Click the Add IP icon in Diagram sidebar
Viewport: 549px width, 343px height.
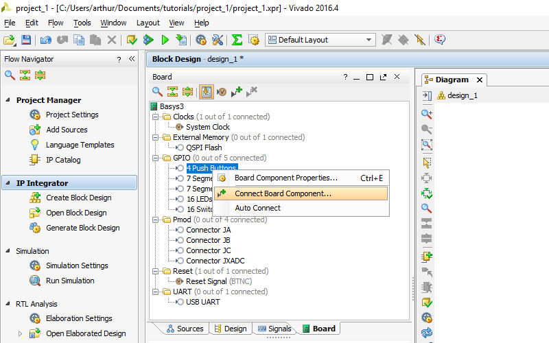click(x=426, y=257)
